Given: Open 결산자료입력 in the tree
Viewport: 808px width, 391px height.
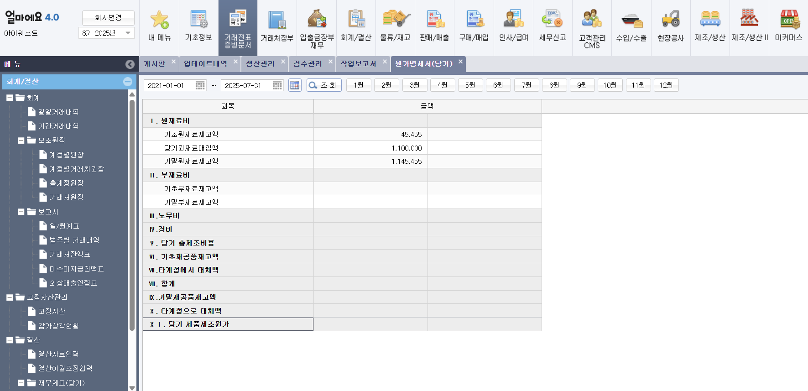Looking at the screenshot, I should [x=58, y=355].
